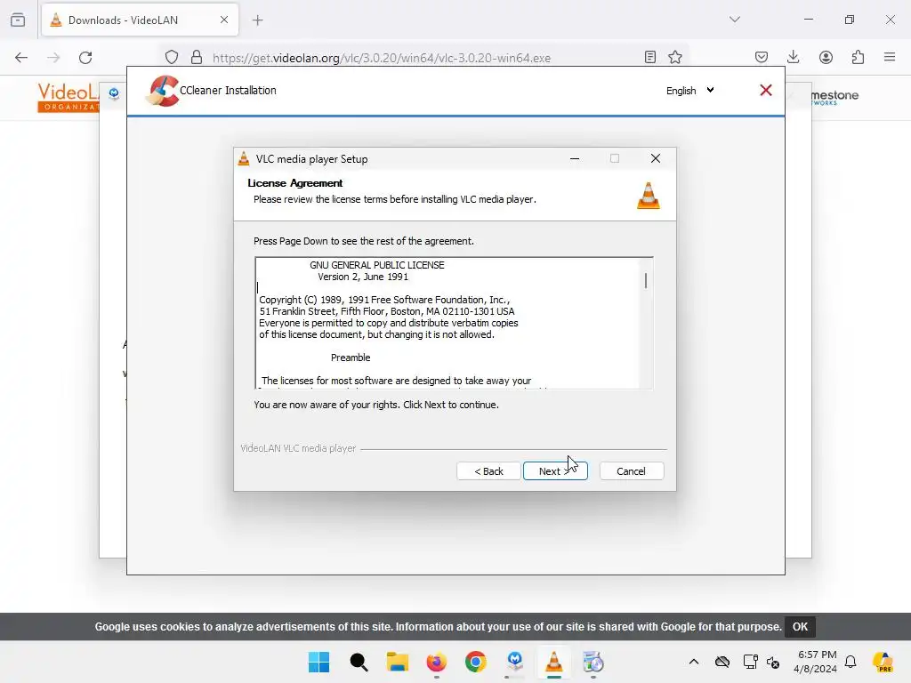Open Firefox View icon at top left
911x683 pixels.
click(18, 20)
